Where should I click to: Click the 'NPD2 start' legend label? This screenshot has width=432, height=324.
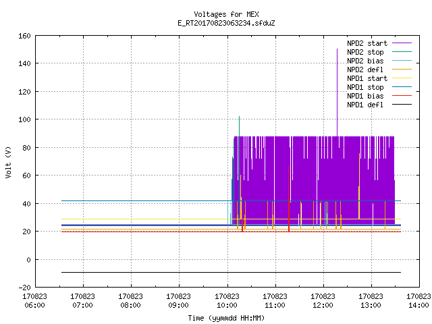(x=367, y=43)
